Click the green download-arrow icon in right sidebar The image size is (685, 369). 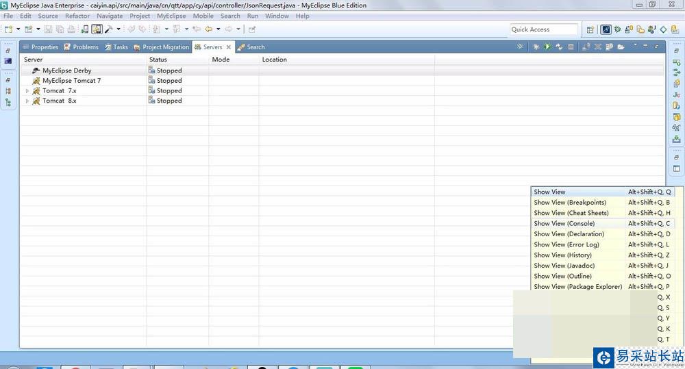pyautogui.click(x=676, y=139)
